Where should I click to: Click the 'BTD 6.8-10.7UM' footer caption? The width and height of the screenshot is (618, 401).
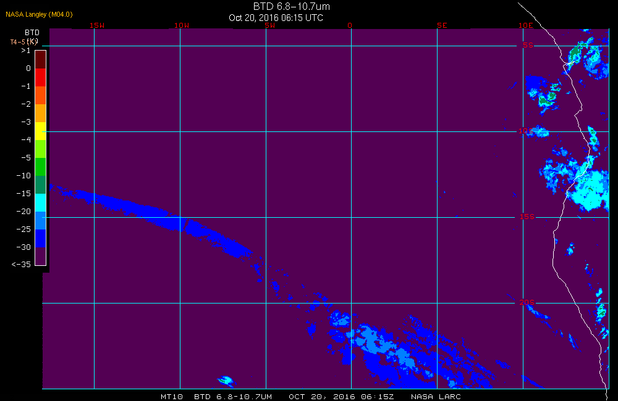click(233, 397)
